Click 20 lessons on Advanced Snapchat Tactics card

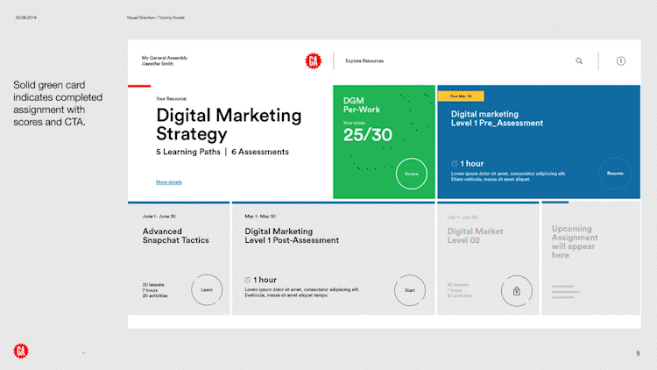click(x=153, y=285)
